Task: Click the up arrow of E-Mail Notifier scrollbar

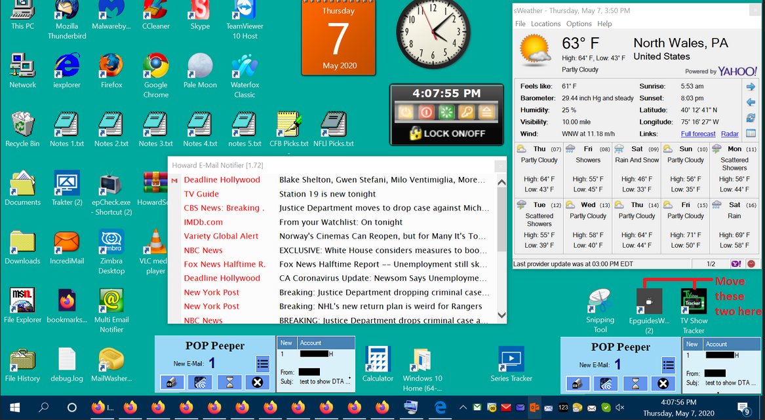Action: [x=501, y=182]
